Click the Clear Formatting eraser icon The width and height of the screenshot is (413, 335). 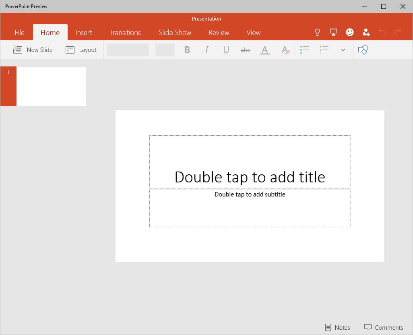click(285, 50)
